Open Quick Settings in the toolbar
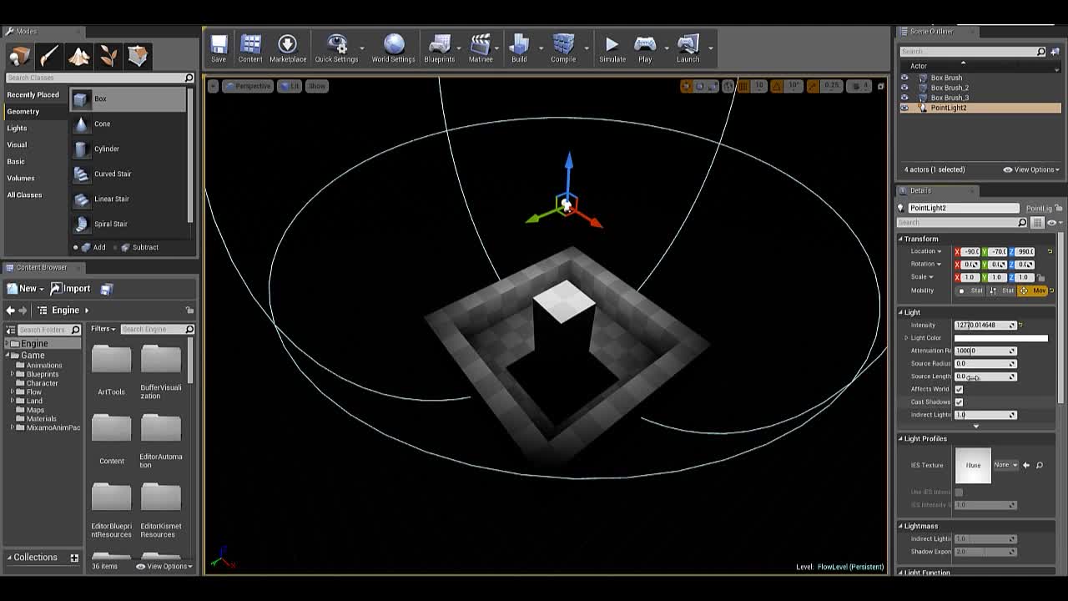1068x601 pixels. pyautogui.click(x=336, y=48)
